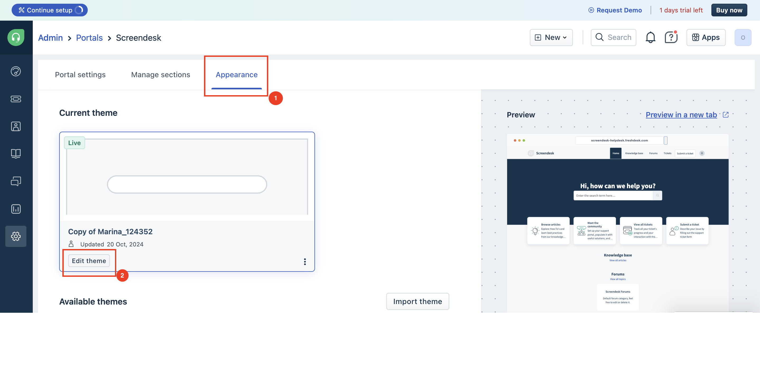The width and height of the screenshot is (760, 368).
Task: Switch to the Manage sections tab
Action: (160, 75)
